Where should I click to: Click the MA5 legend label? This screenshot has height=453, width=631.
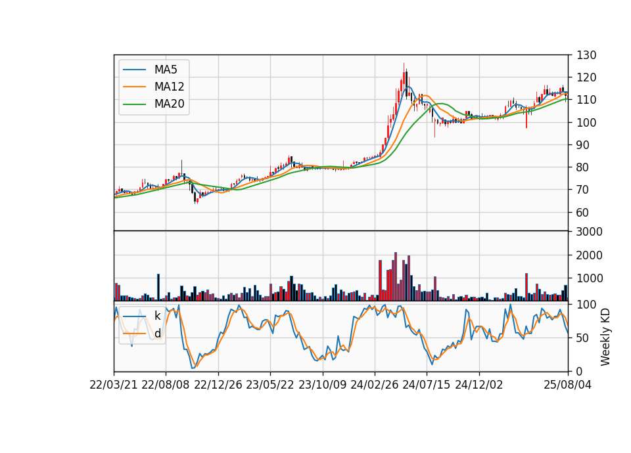tap(166, 70)
